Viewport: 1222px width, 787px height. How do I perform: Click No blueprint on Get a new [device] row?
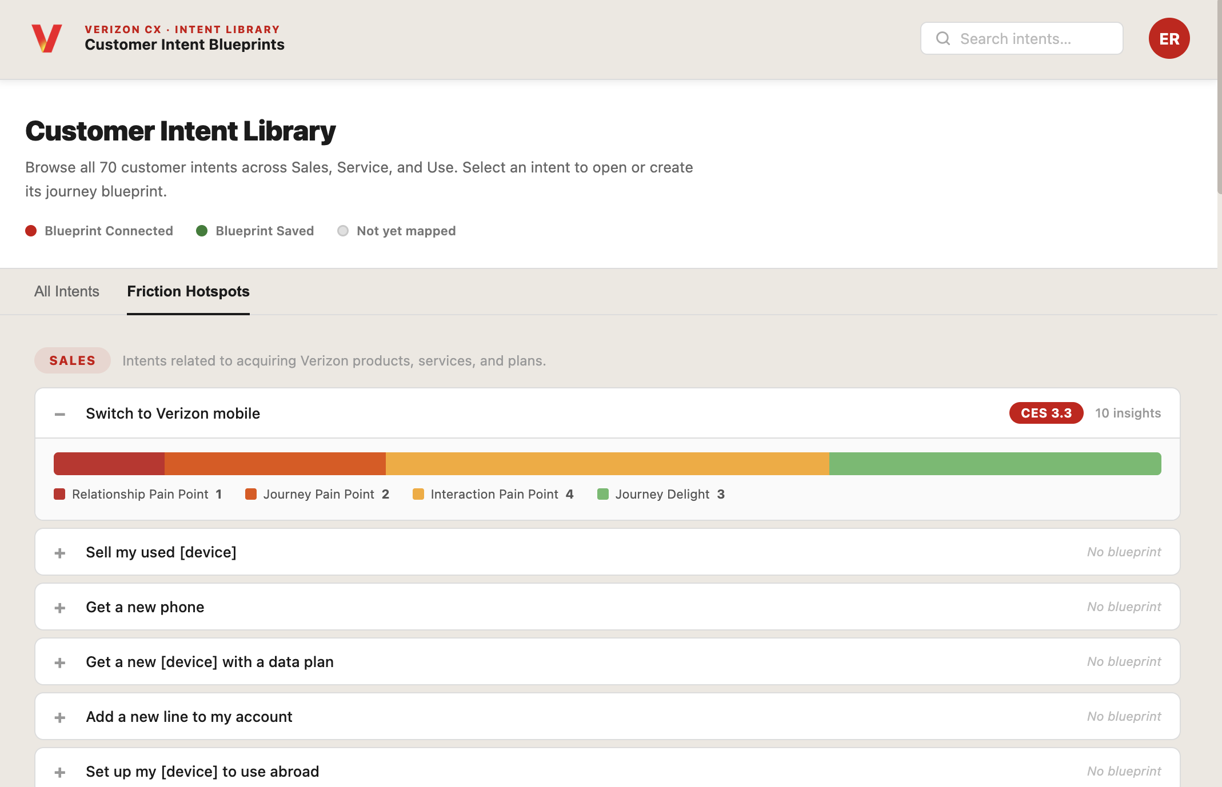pyautogui.click(x=1124, y=661)
